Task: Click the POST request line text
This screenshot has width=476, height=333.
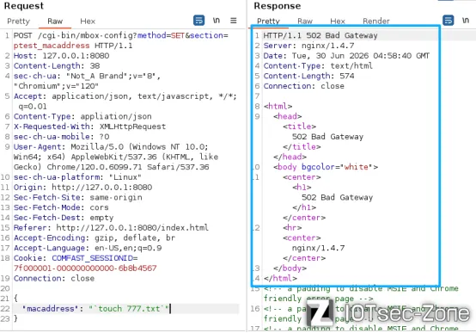Action: 121,40
